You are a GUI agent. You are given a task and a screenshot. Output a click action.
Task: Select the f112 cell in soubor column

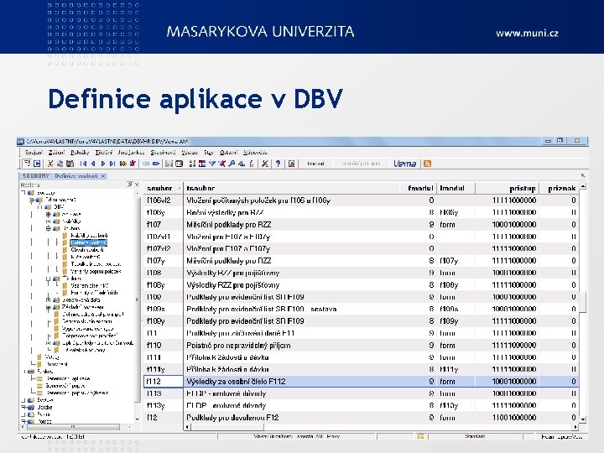164,382
